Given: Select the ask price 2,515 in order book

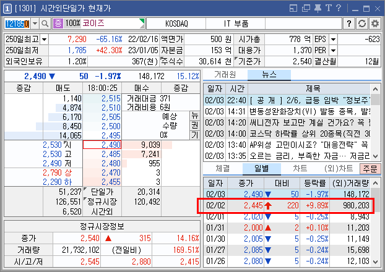Looking at the screenshot, I should point(102,98).
